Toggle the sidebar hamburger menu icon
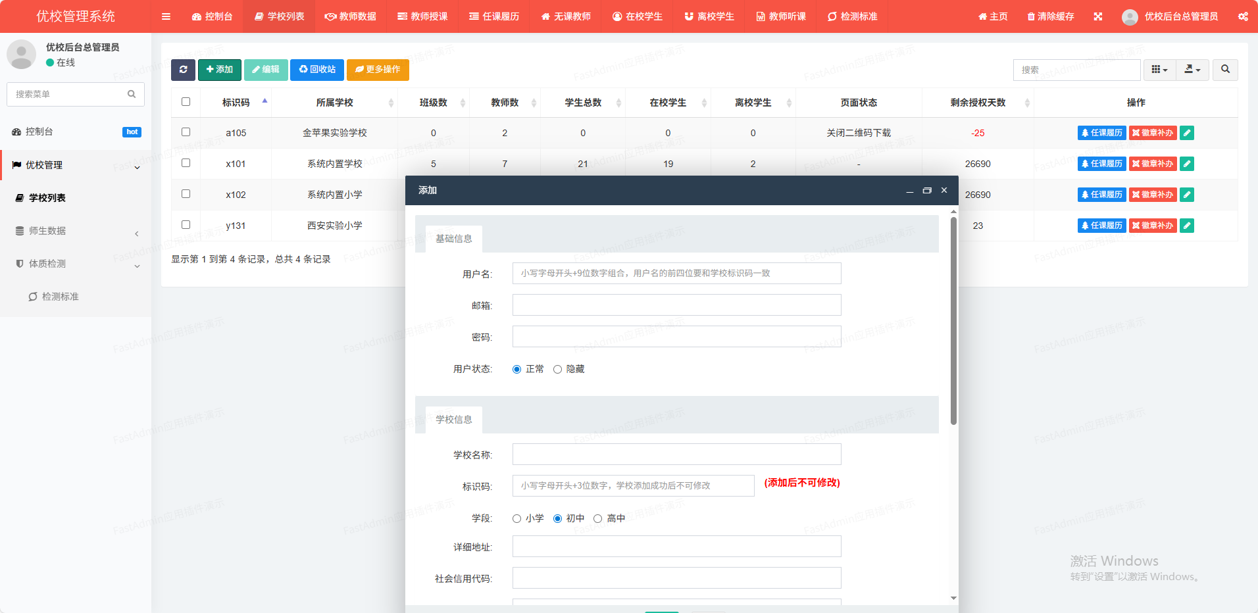 [166, 16]
